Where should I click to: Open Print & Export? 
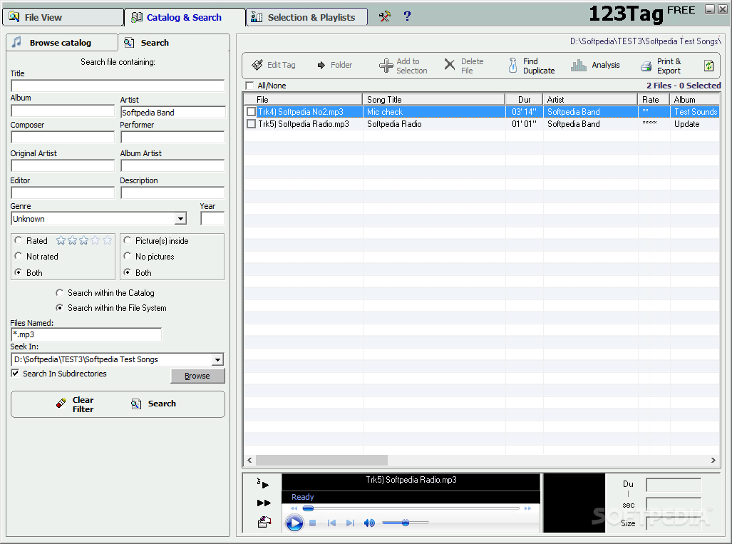pyautogui.click(x=661, y=66)
